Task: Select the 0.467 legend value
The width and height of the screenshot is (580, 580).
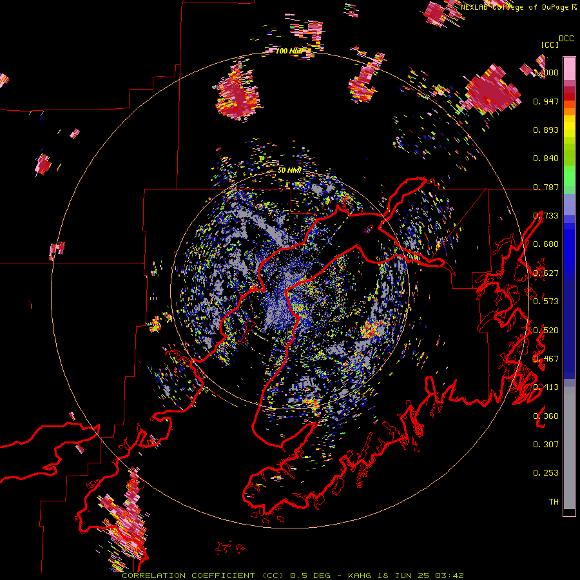Action: 546,359
